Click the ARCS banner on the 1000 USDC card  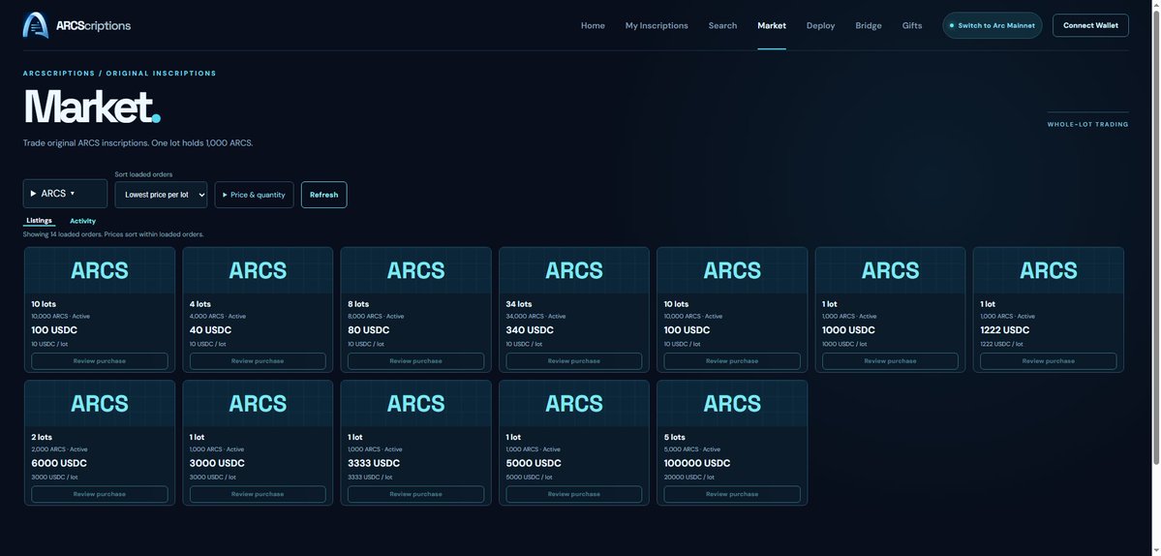890,270
